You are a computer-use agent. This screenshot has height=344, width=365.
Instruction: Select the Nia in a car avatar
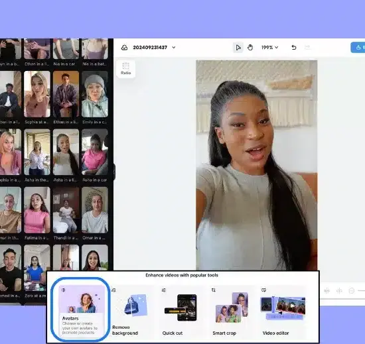pos(66,52)
